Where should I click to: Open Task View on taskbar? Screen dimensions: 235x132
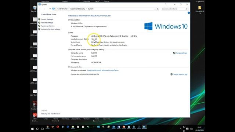42,129
